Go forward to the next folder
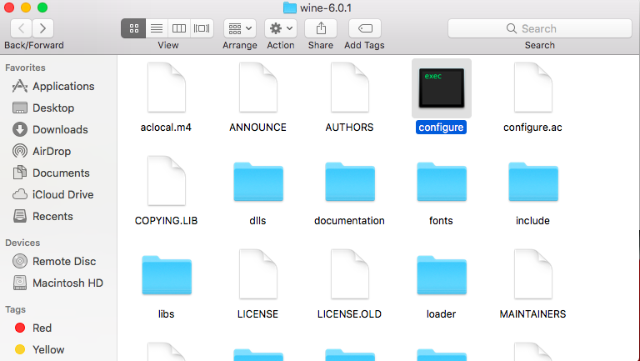Image resolution: width=640 pixels, height=361 pixels. pyautogui.click(x=42, y=28)
